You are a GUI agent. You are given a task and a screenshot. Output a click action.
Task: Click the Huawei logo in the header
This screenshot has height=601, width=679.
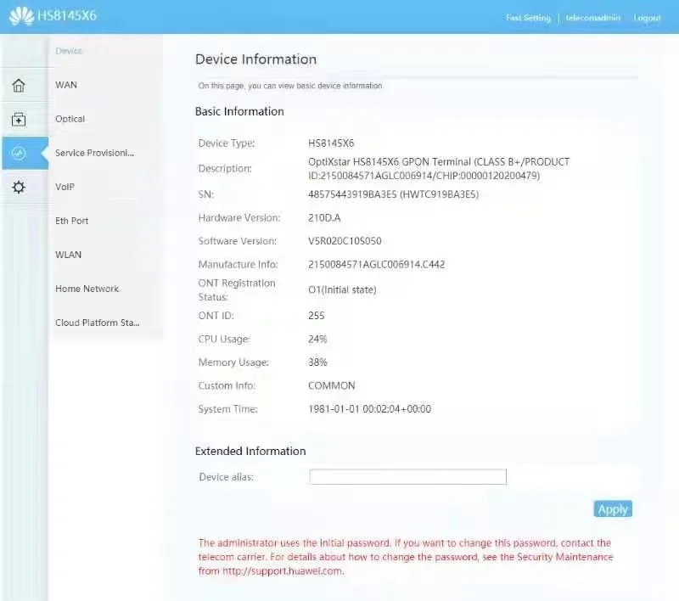pos(21,17)
